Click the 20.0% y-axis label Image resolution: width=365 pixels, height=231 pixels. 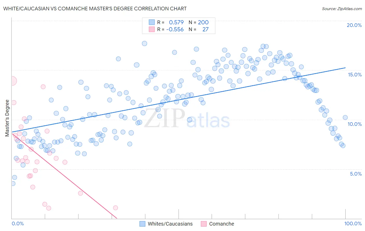[x=354, y=25]
